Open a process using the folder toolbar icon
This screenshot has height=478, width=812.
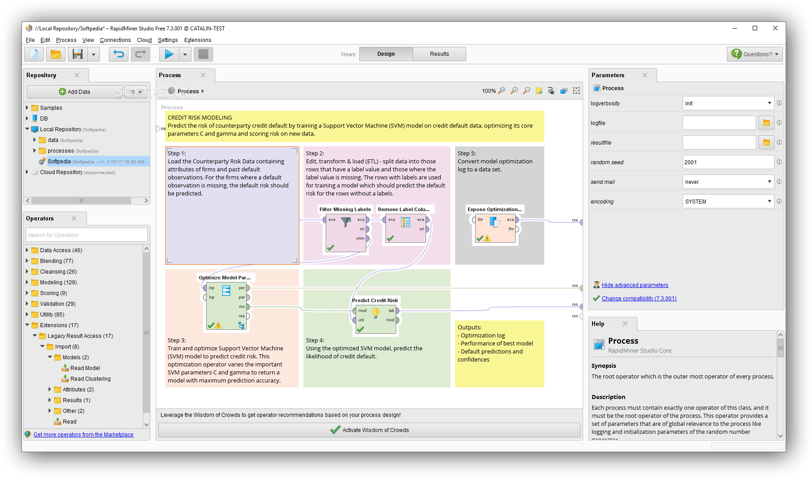[x=56, y=54]
